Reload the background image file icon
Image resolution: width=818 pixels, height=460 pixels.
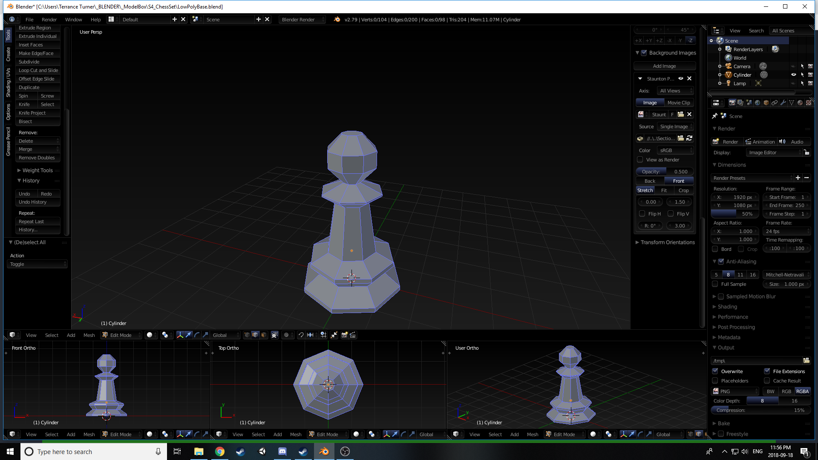pyautogui.click(x=689, y=138)
